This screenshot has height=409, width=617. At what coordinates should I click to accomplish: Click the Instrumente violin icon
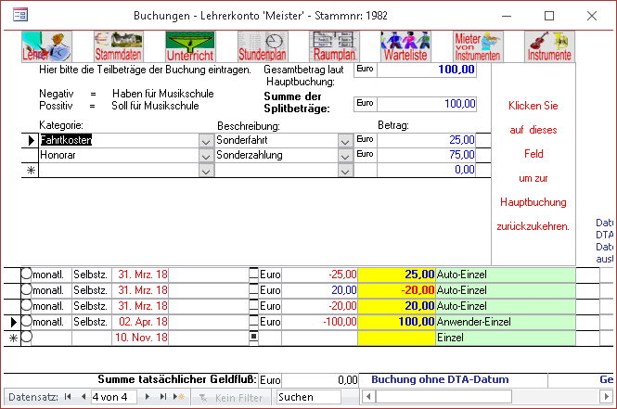[x=549, y=47]
